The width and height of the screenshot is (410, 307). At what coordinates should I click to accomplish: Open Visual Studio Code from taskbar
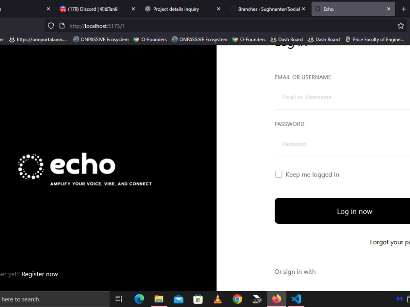tap(296, 299)
